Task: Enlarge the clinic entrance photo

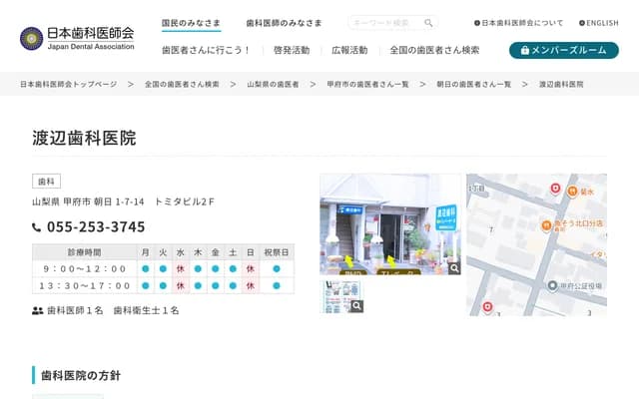Action: pyautogui.click(x=390, y=224)
